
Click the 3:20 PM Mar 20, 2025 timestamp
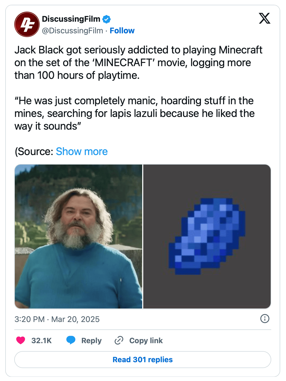[x=57, y=319]
